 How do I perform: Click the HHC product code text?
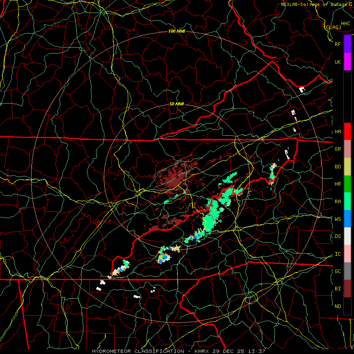(x=346, y=24)
